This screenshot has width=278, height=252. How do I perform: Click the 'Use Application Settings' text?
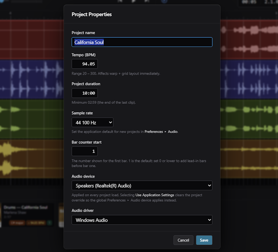click(x=155, y=195)
